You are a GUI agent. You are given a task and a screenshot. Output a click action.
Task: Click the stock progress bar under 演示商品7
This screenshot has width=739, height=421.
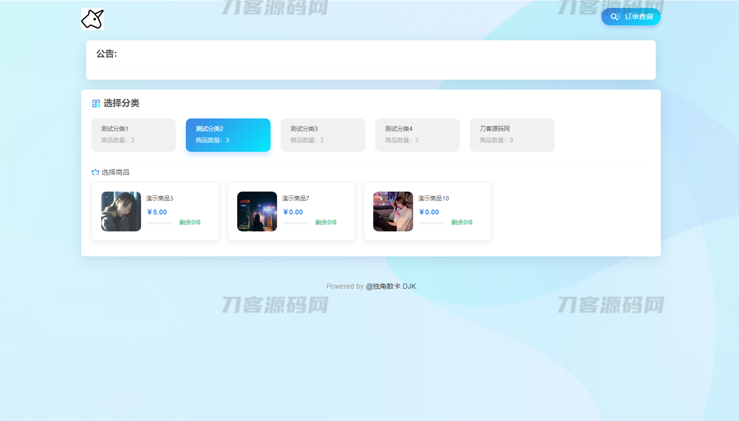click(x=296, y=223)
